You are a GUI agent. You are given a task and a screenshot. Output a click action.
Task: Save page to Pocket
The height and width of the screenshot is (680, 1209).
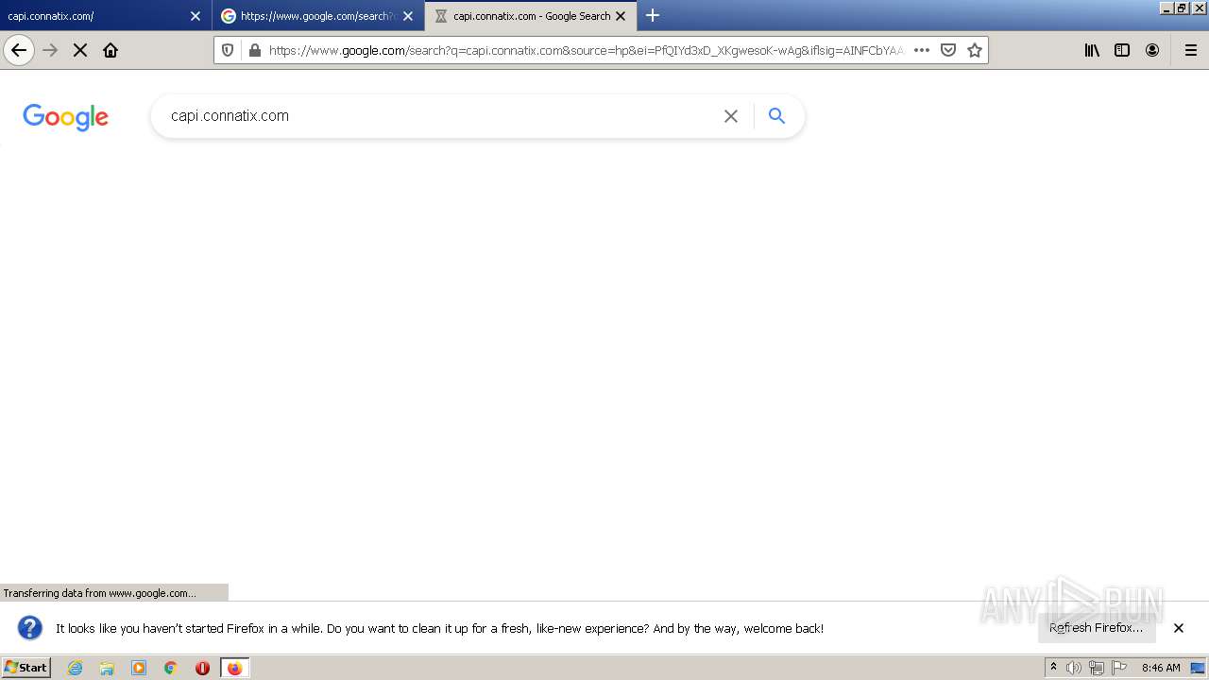click(x=948, y=50)
